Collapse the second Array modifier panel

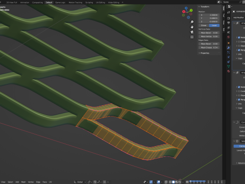click(234, 73)
